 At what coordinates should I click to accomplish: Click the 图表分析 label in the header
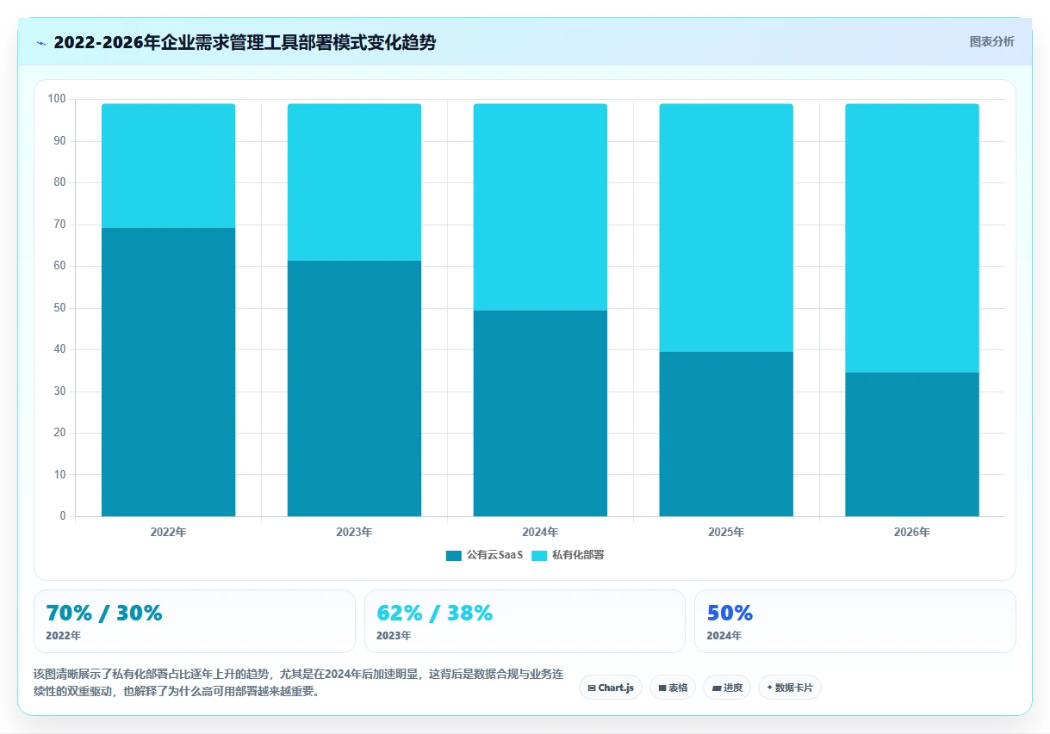tap(991, 41)
